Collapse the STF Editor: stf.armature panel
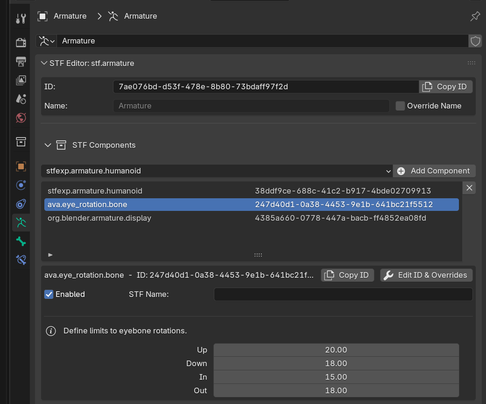The image size is (486, 404). [44, 64]
